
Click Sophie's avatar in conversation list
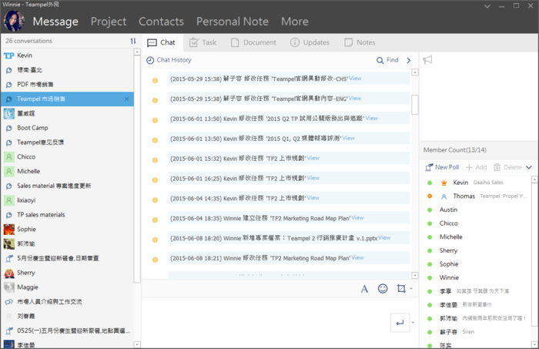click(9, 230)
